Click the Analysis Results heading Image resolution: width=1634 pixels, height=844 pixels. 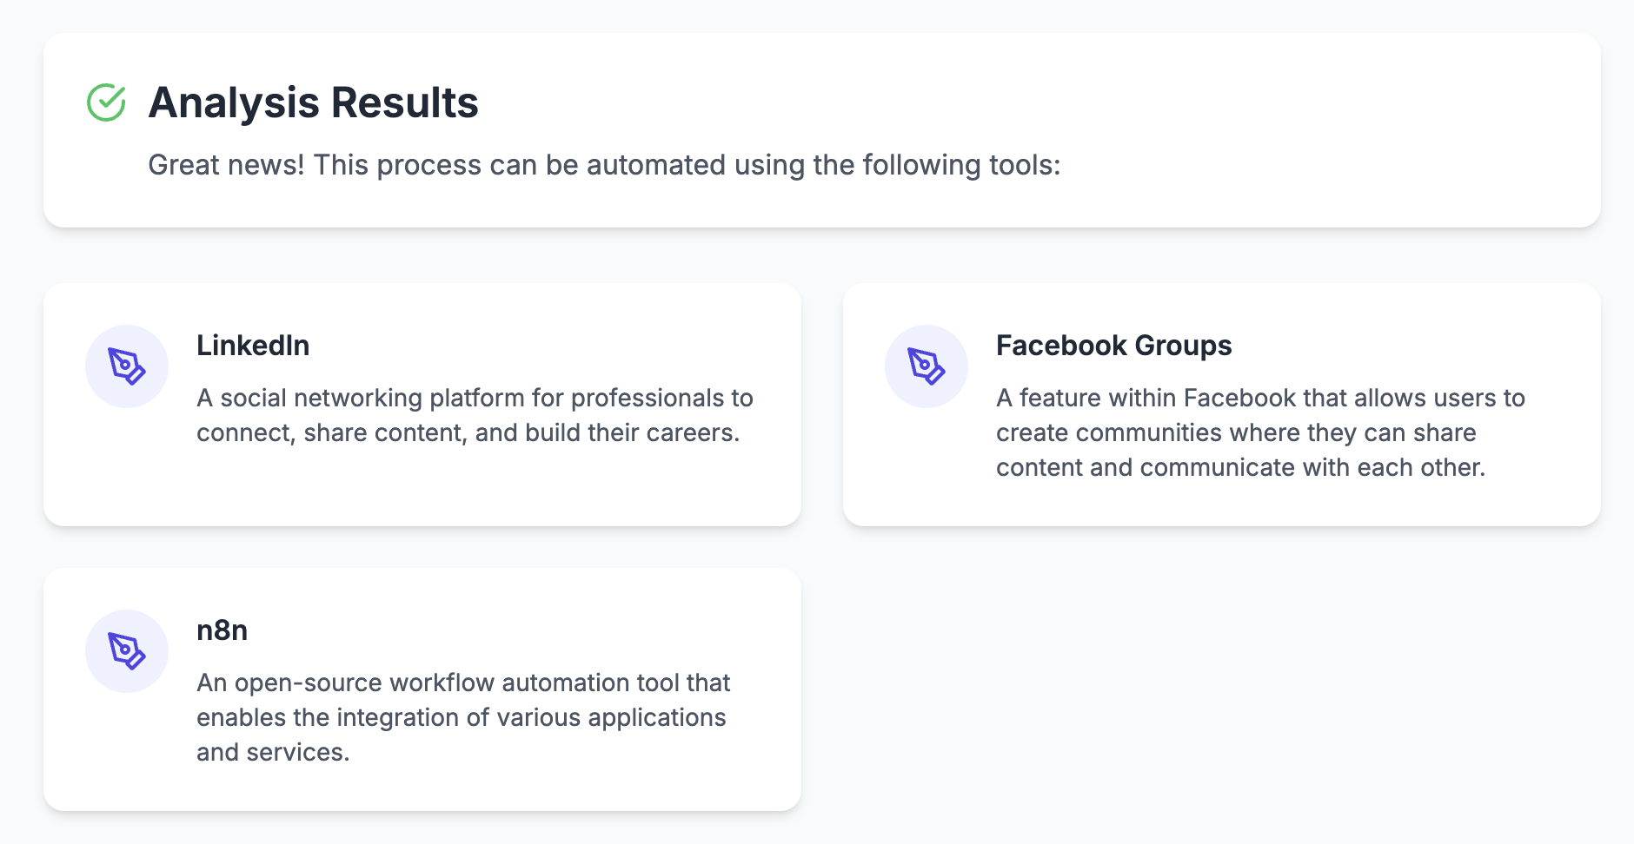(x=313, y=102)
